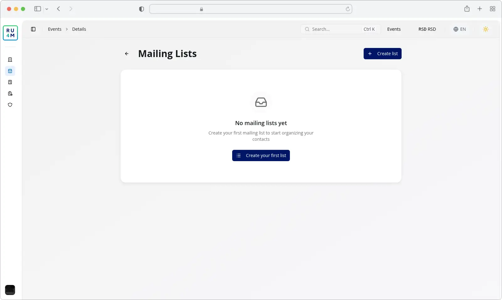Click the Ctrl K shortcut hint

pyautogui.click(x=369, y=29)
